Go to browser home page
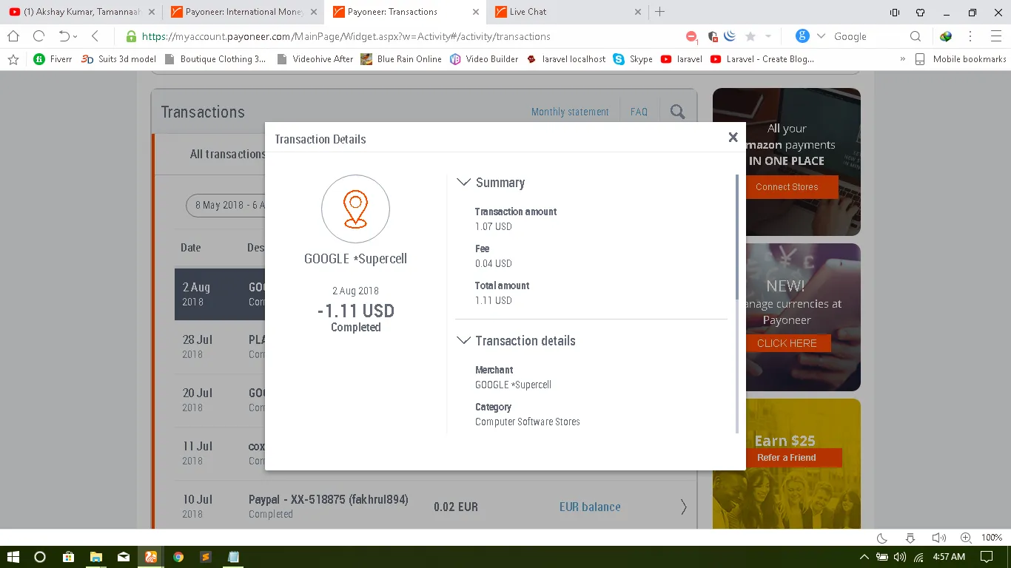 (x=13, y=36)
